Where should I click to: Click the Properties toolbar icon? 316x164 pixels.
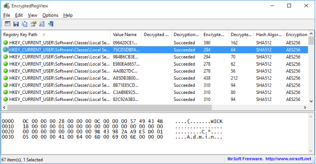tap(33, 24)
